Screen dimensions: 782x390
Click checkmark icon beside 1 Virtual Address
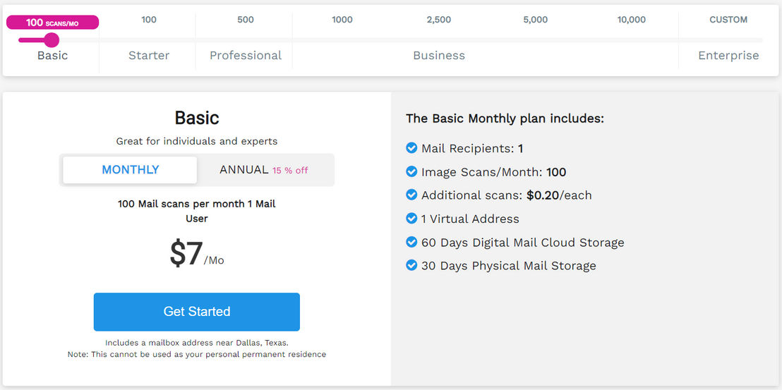pyautogui.click(x=411, y=219)
